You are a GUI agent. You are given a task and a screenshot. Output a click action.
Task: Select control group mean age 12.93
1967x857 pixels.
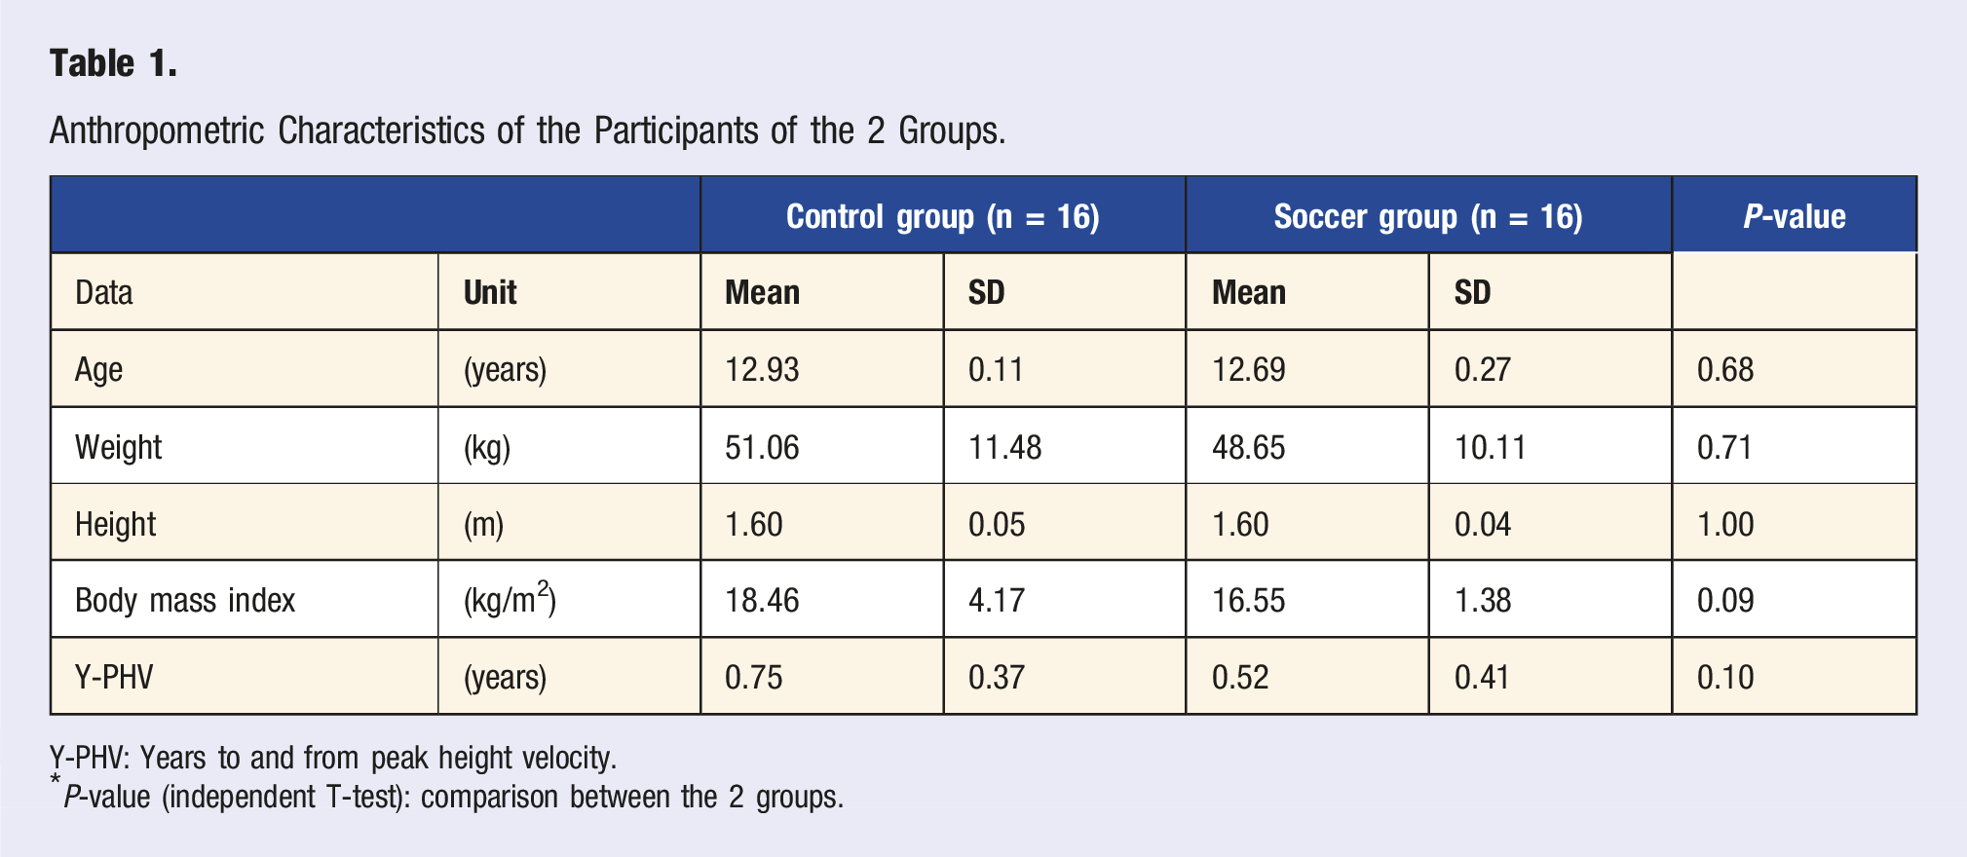click(762, 370)
